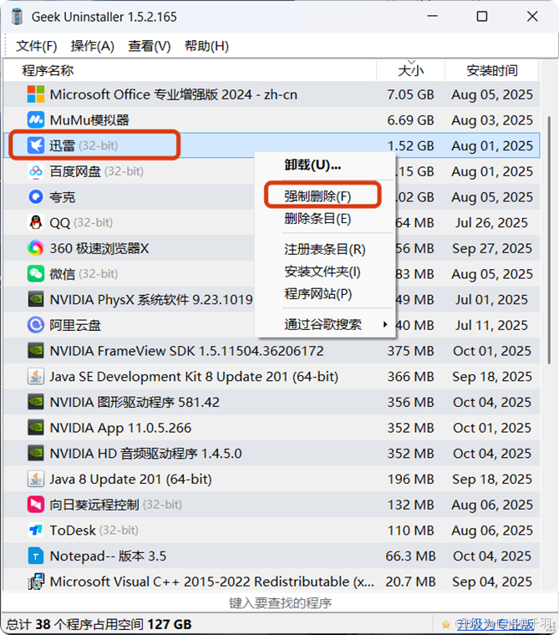Select the 微信 (32-bit) row
The width and height of the screenshot is (559, 635).
click(x=272, y=274)
